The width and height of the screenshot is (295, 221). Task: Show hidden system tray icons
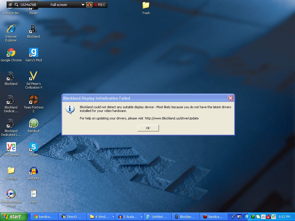pos(247,217)
